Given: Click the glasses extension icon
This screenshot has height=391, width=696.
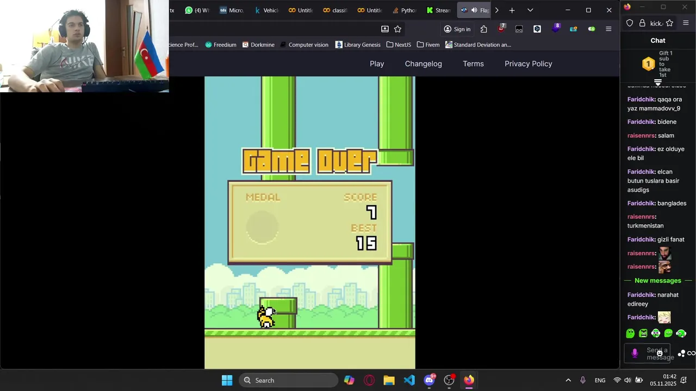Looking at the screenshot, I should (x=519, y=29).
